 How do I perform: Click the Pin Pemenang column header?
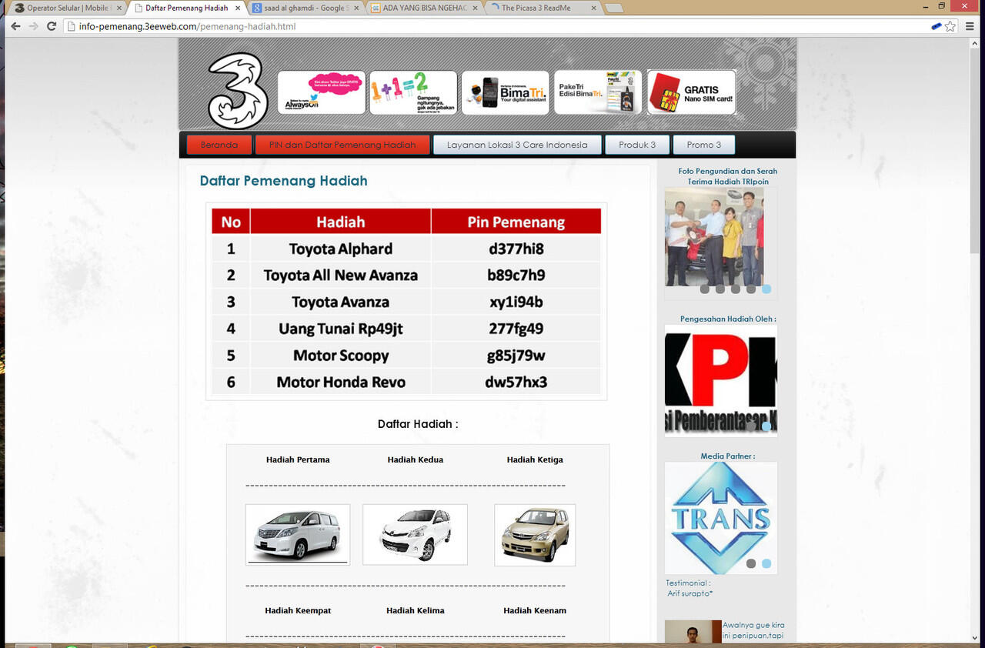[x=516, y=222]
